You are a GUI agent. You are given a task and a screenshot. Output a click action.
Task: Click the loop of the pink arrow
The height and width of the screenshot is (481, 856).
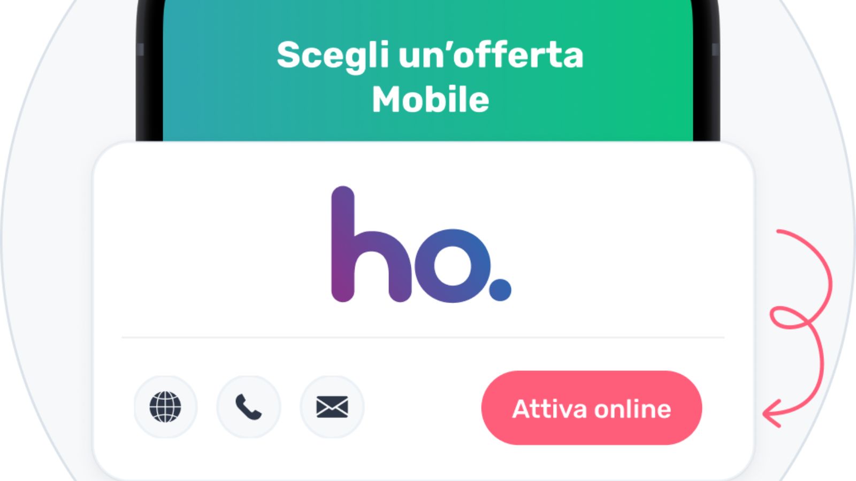click(792, 317)
